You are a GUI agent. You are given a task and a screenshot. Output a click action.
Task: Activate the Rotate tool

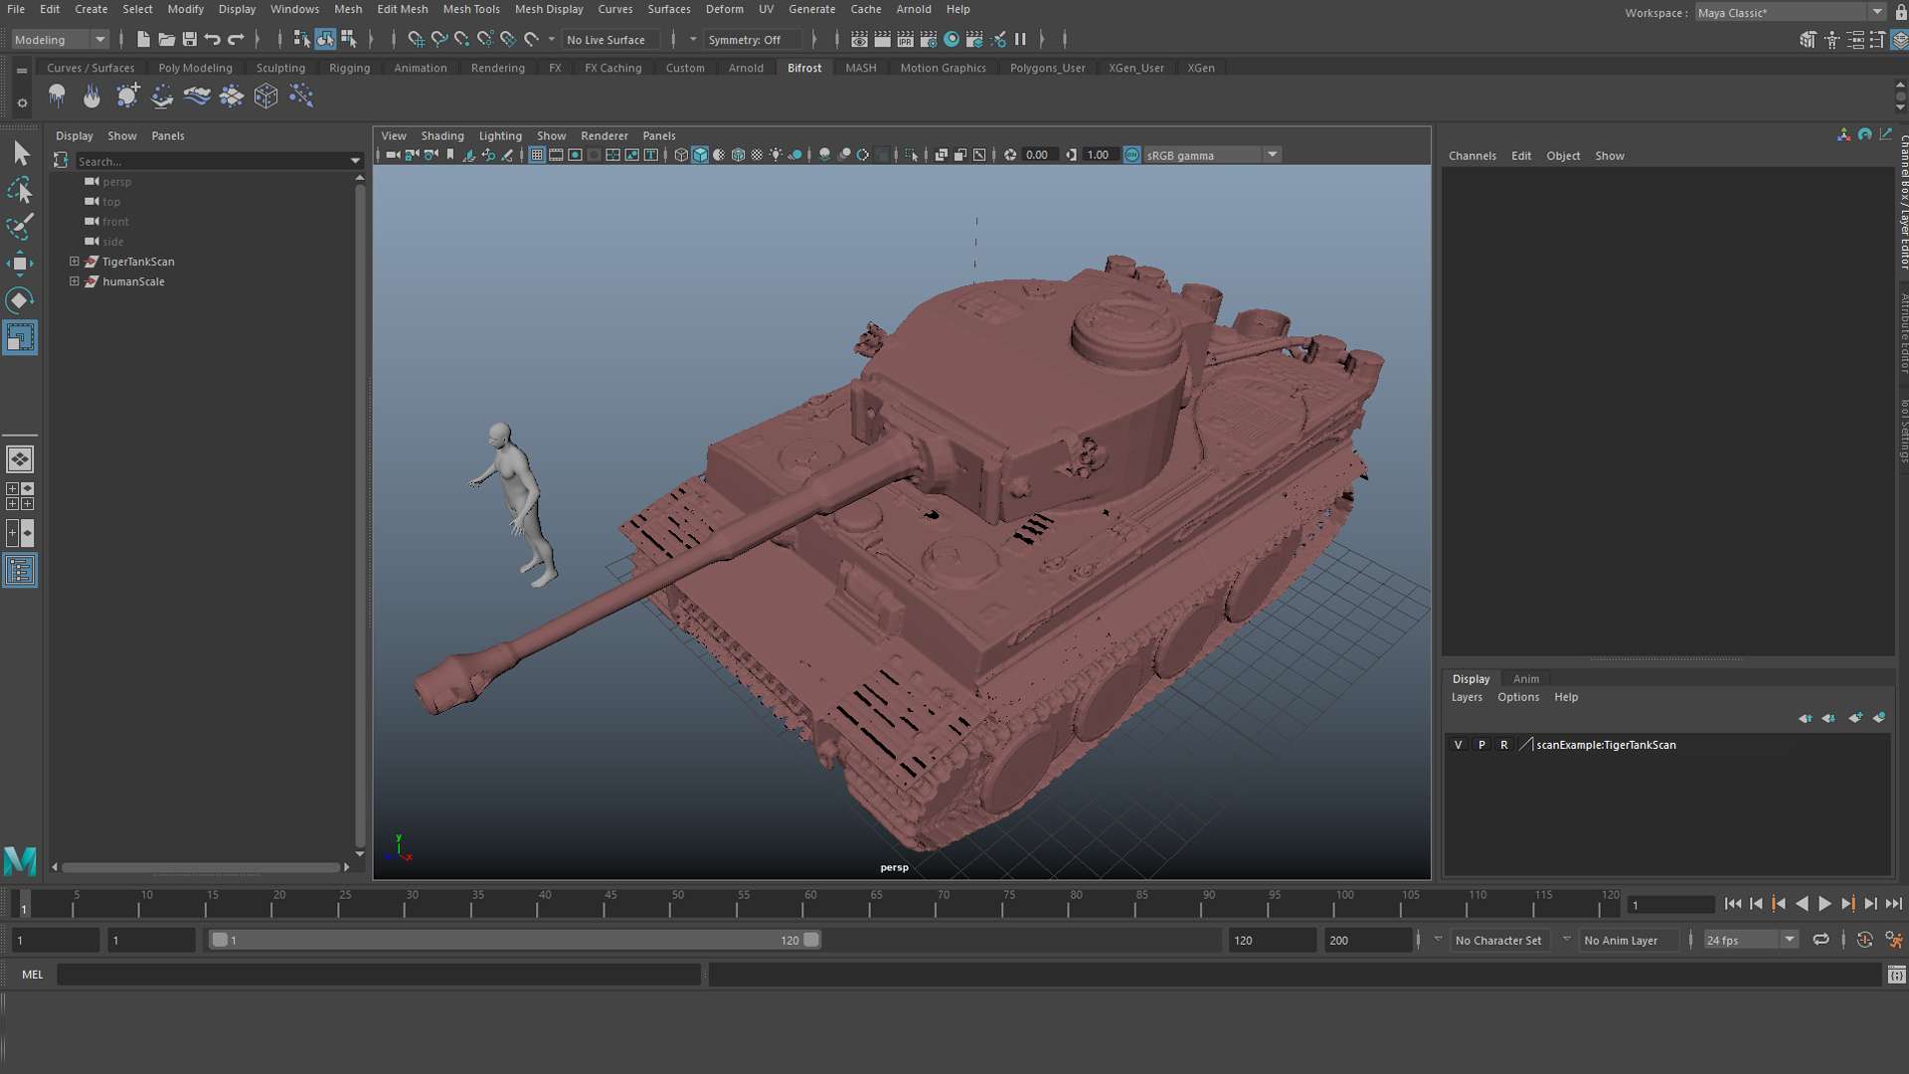pyautogui.click(x=20, y=300)
